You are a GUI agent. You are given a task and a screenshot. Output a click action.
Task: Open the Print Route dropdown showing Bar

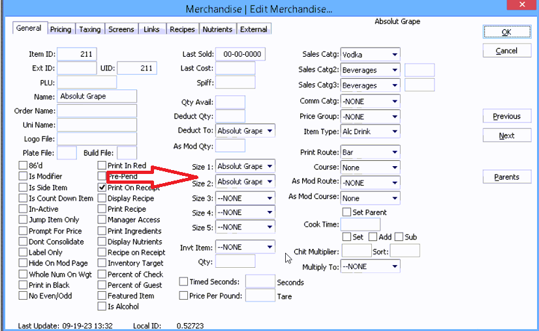point(370,152)
